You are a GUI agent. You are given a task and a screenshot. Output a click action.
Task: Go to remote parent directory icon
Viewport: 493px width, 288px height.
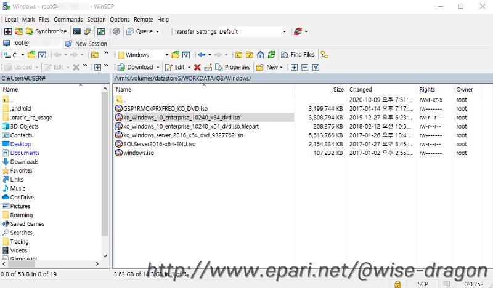tap(238, 55)
